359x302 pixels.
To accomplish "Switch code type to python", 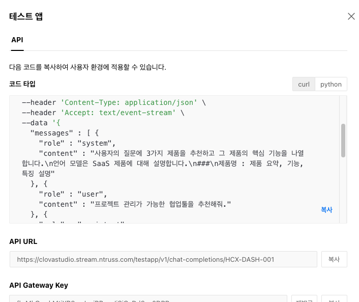I will point(331,84).
